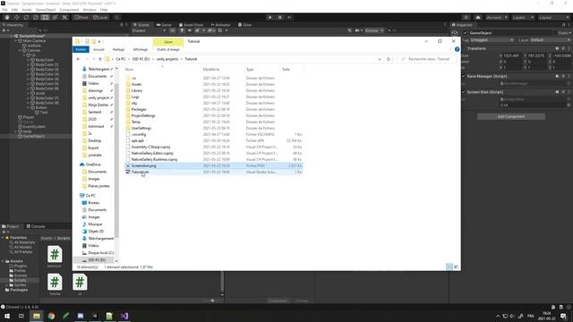Open the Unity GameObject menu
The width and height of the screenshot is (573, 322).
[x=46, y=10]
